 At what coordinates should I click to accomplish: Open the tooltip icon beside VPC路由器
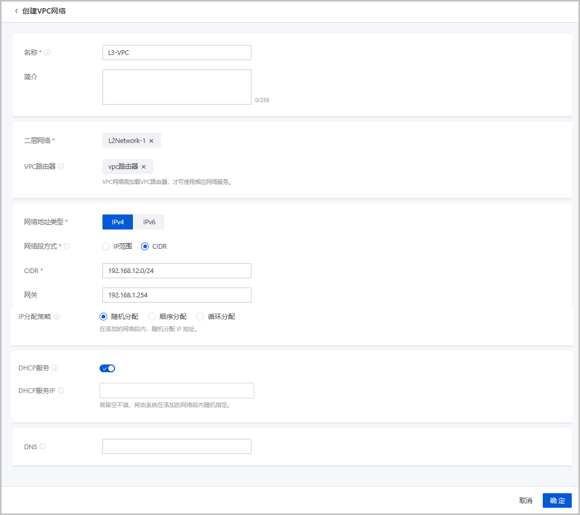pyautogui.click(x=62, y=166)
